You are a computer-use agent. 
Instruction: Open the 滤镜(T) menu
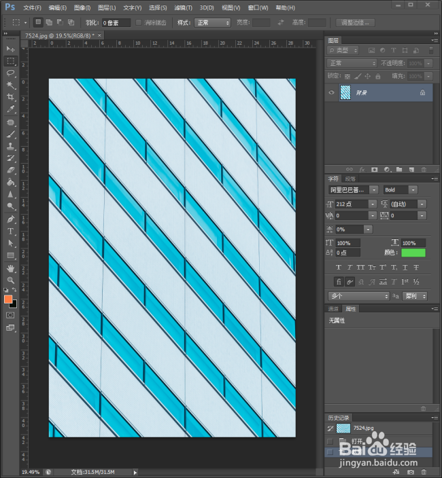183,7
